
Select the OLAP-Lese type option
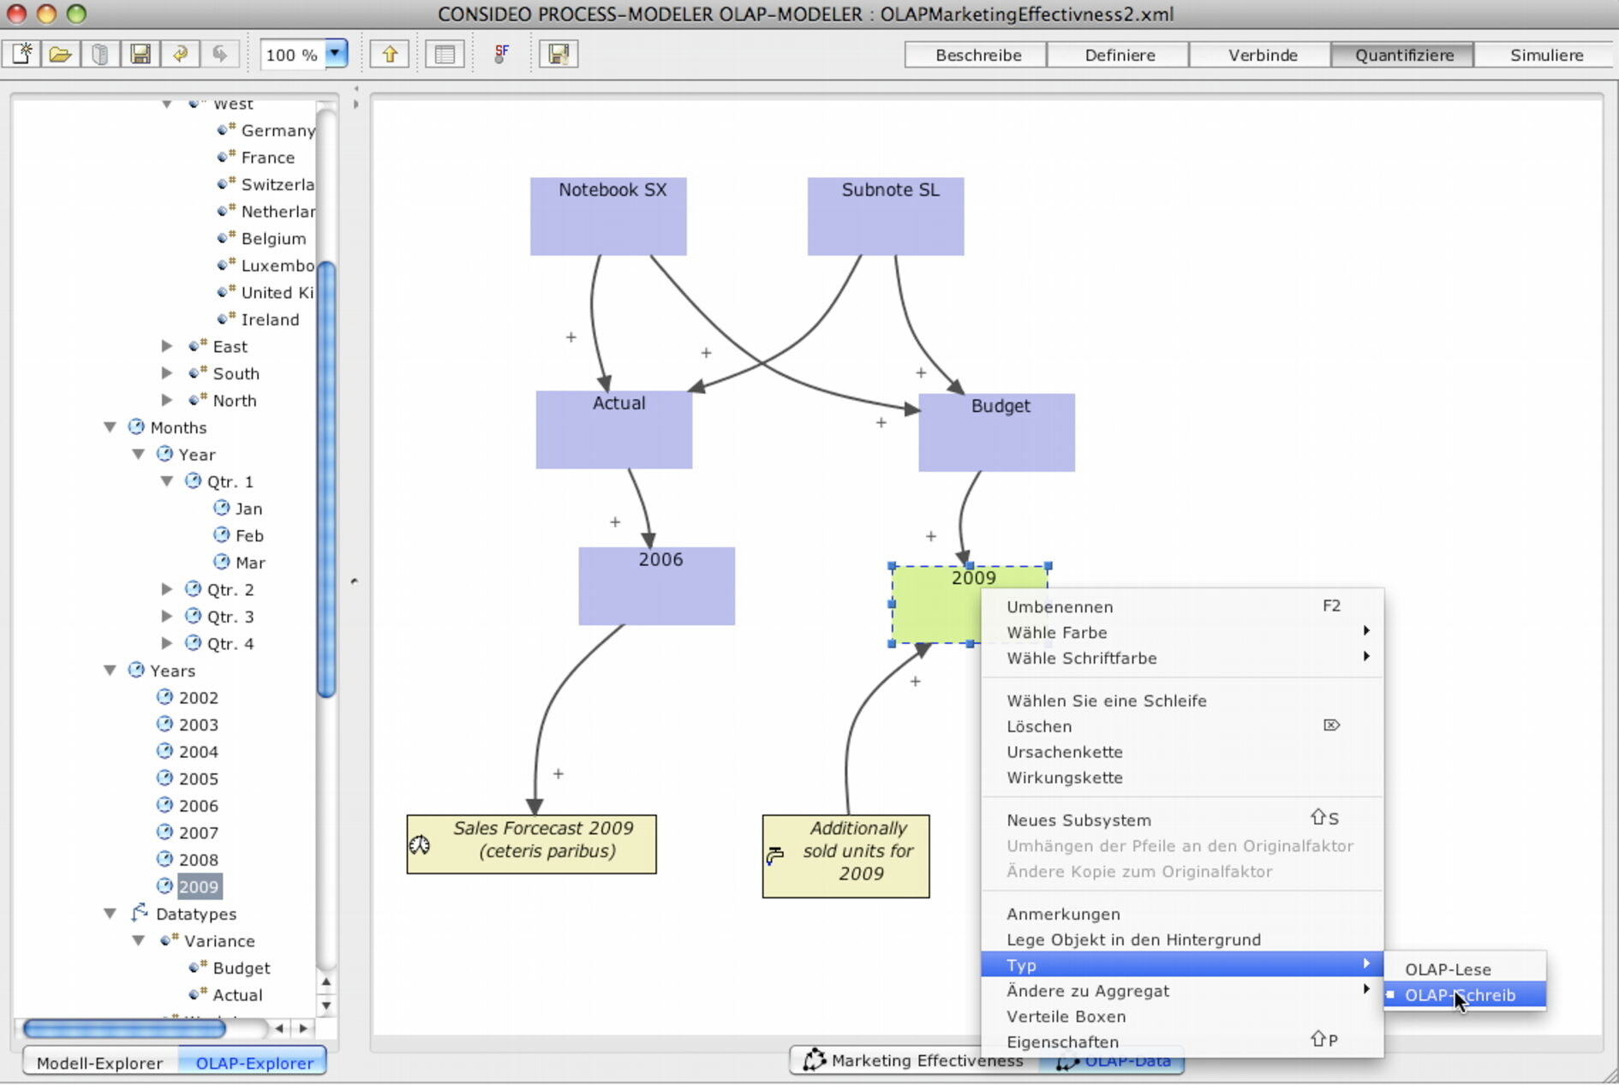pyautogui.click(x=1465, y=969)
